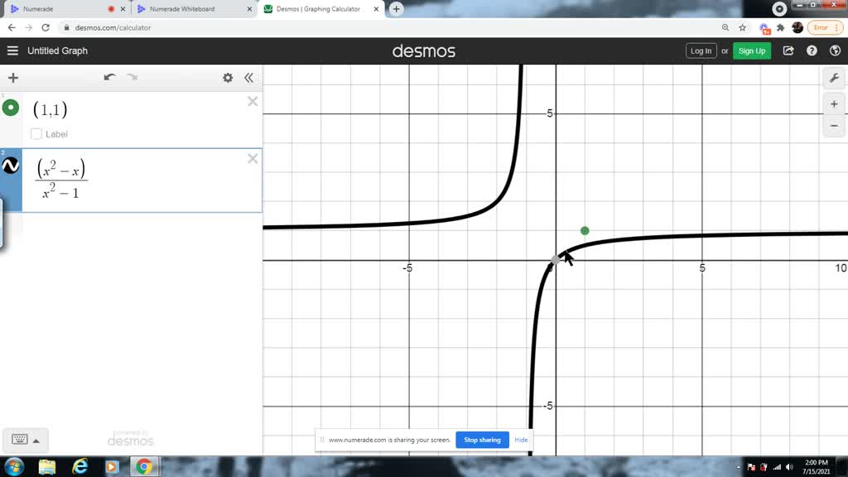Undo the last expression change
The width and height of the screenshot is (848, 477).
110,77
